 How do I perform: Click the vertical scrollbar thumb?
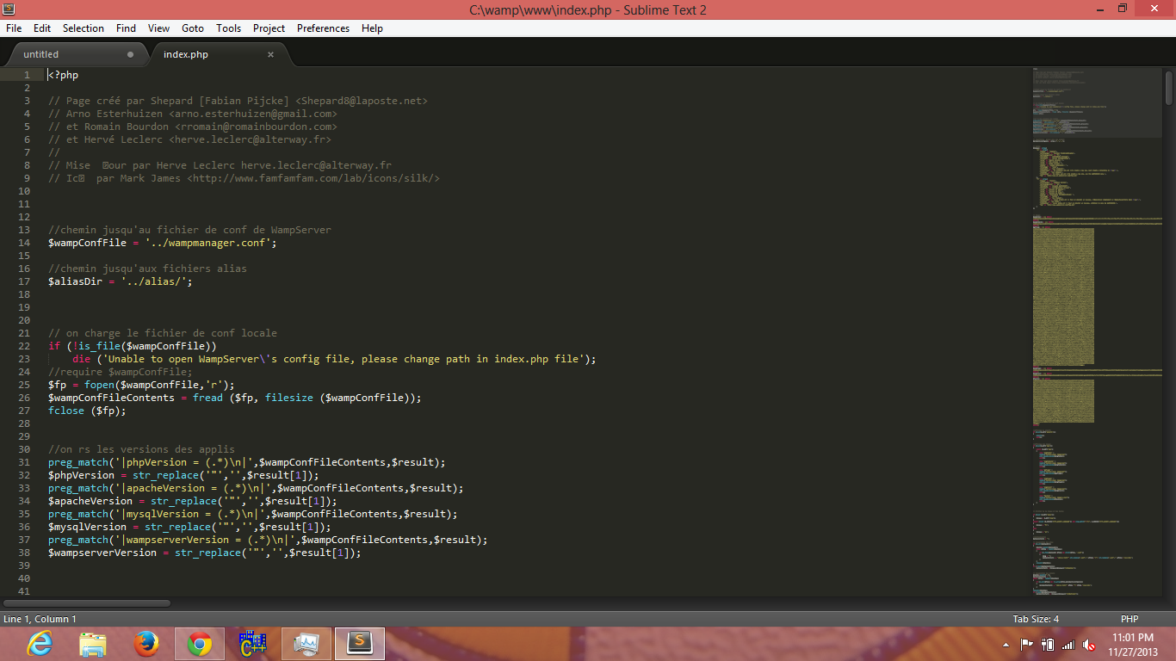1169,88
